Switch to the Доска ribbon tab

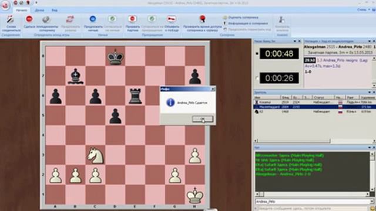[x=39, y=11]
